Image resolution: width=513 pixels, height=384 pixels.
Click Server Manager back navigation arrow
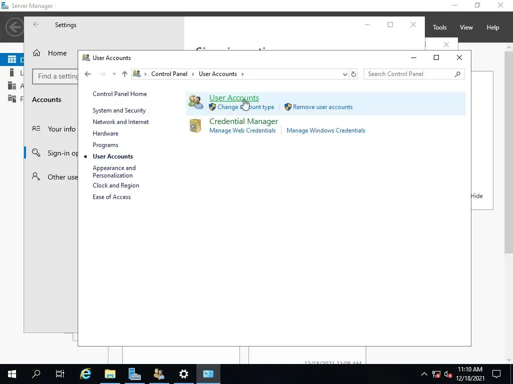(x=15, y=27)
